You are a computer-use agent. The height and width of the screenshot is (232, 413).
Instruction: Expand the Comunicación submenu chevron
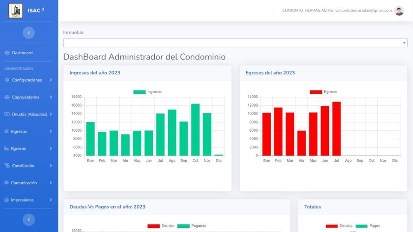[51, 182]
